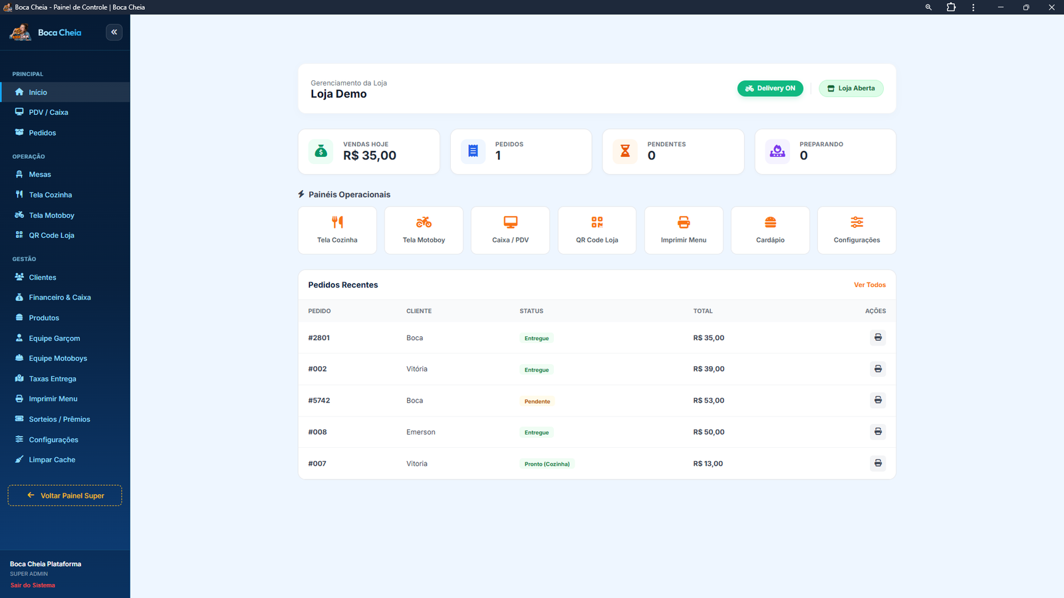Click the Ver Todos link
This screenshot has height=598, width=1064.
[870, 285]
